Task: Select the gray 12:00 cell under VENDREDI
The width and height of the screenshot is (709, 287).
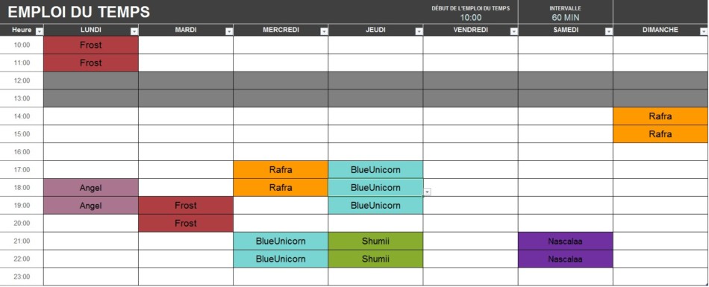Action: pos(470,81)
